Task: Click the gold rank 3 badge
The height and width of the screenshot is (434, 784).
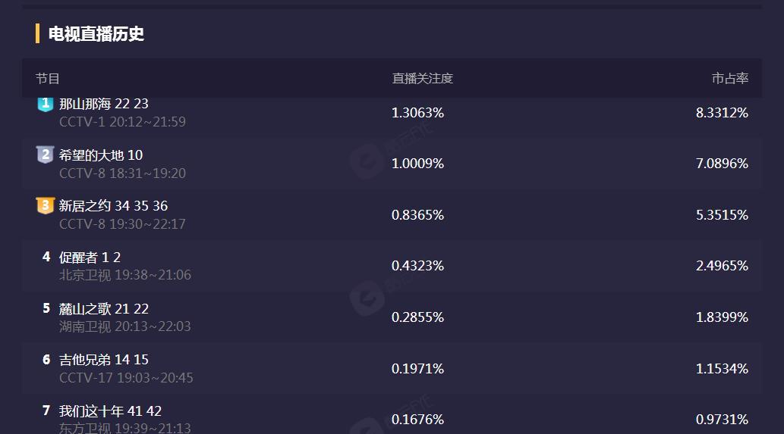Action: click(46, 206)
